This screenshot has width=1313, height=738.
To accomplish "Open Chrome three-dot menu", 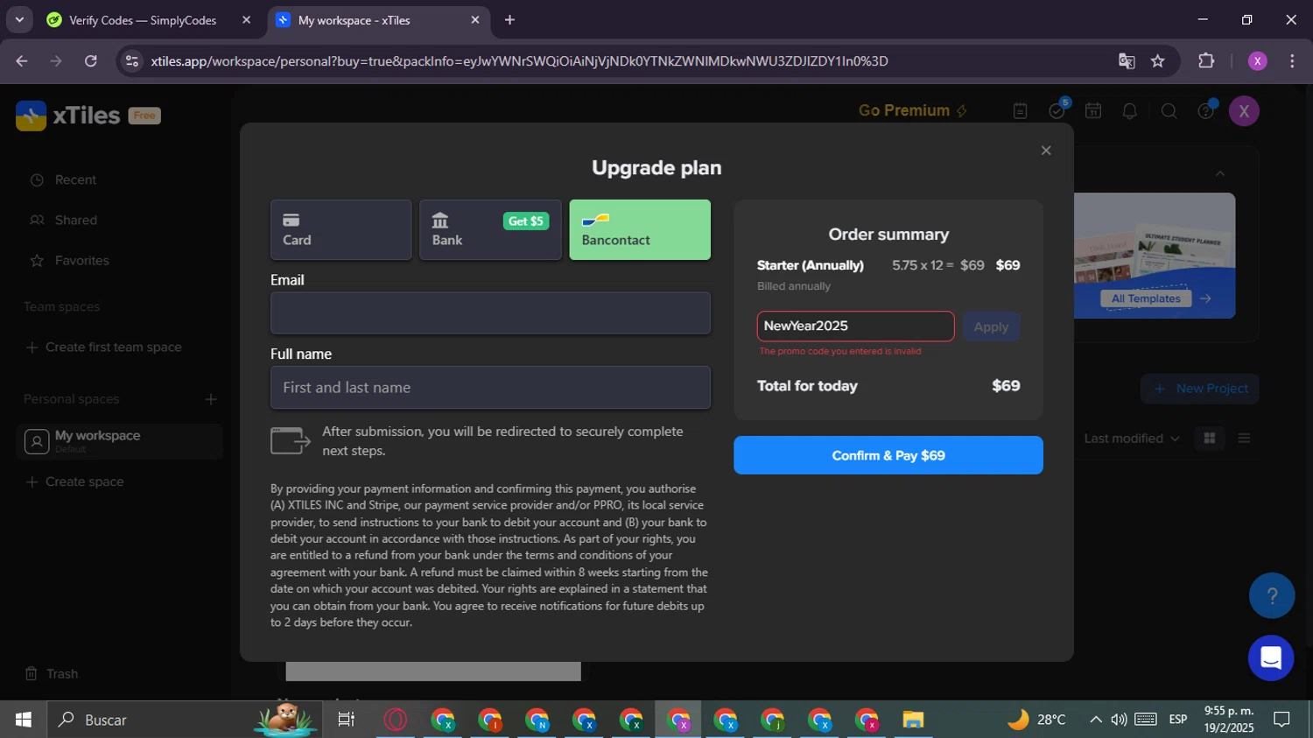I will coord(1292,60).
